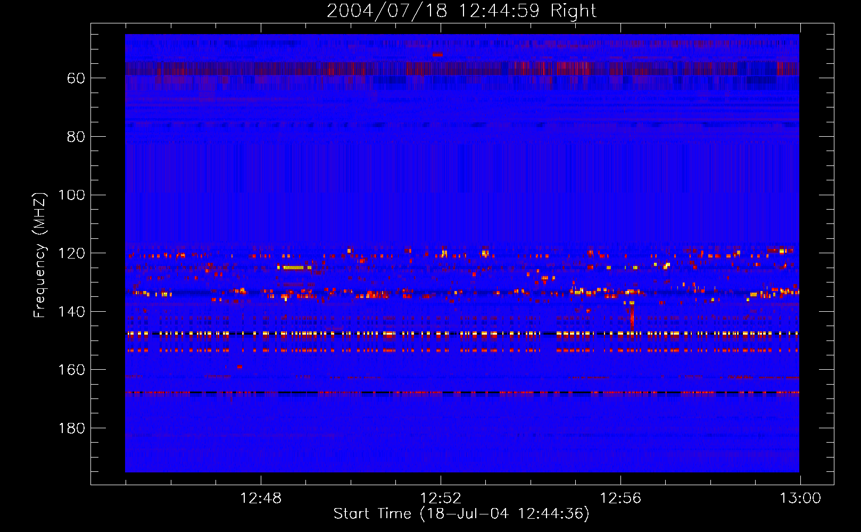Click the long yellow streak near 125 MHz

click(293, 268)
